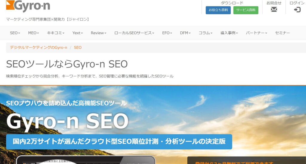The width and height of the screenshot is (306, 164).
Task: Download お役立ち資料 via blue button
Action: tap(218, 10)
